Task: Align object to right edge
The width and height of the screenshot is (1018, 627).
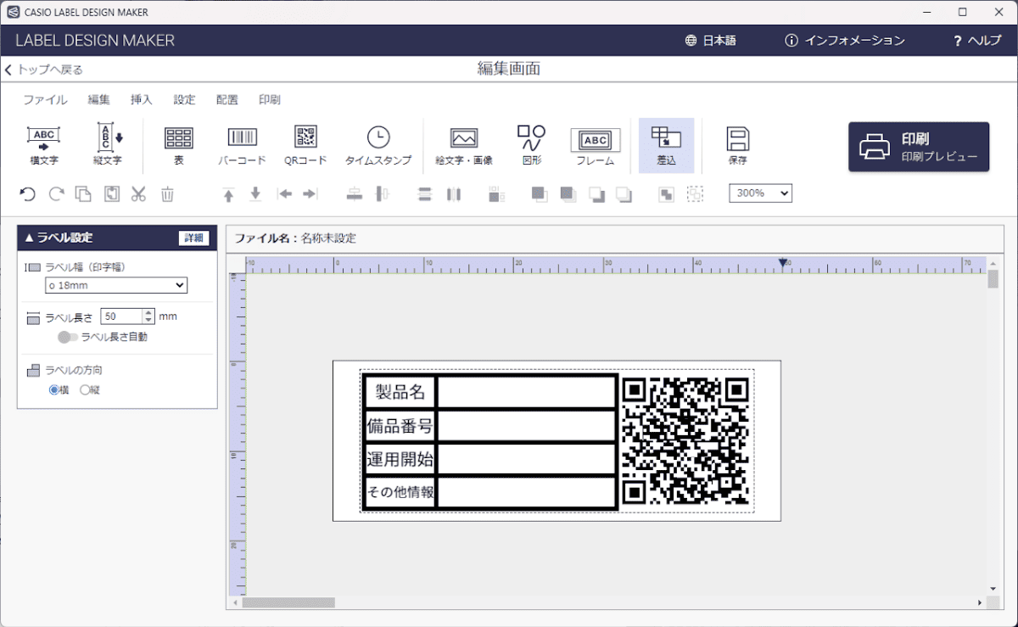Action: coord(310,194)
